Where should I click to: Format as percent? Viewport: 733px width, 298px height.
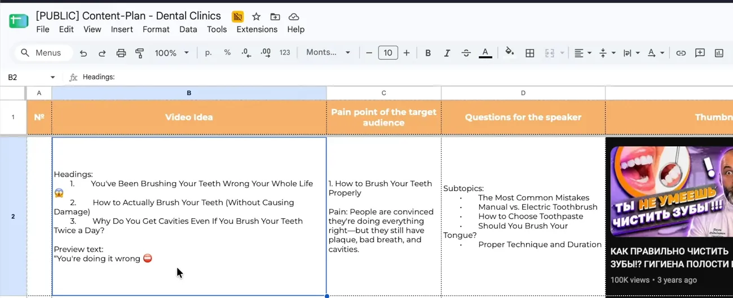(x=227, y=53)
